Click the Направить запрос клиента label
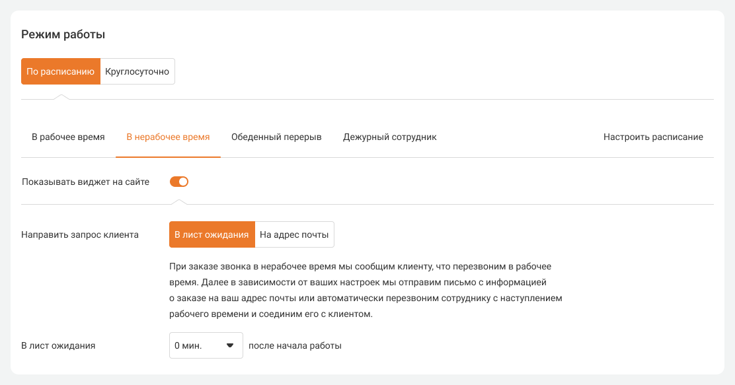Viewport: 735px width, 385px height. click(80, 234)
